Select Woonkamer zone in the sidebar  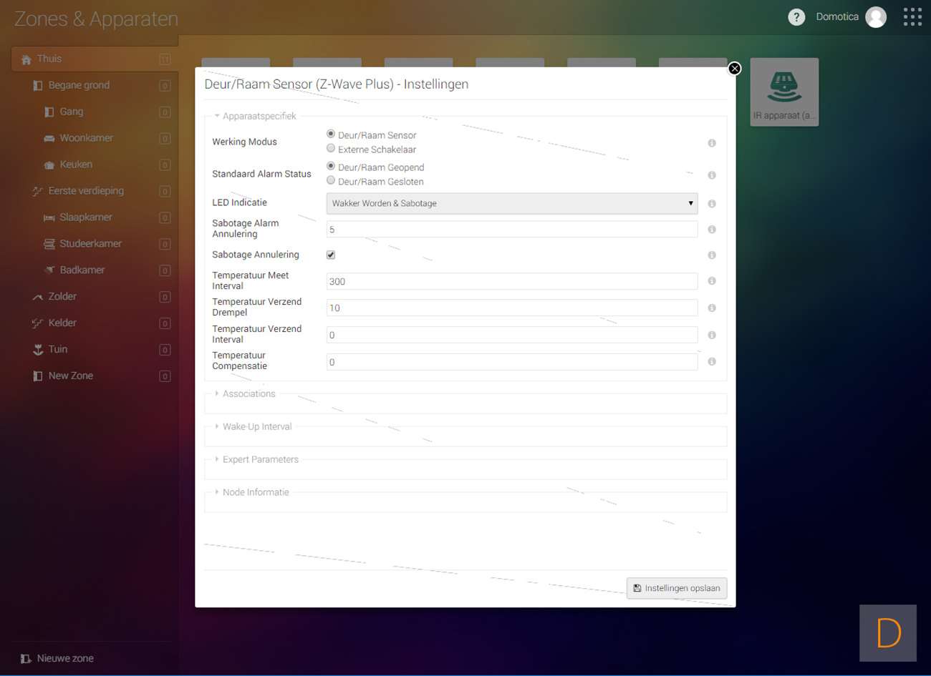click(x=86, y=138)
